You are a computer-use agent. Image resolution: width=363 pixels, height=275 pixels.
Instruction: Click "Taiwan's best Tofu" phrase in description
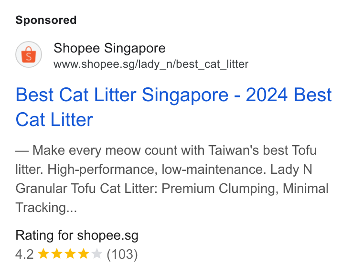[x=263, y=150]
